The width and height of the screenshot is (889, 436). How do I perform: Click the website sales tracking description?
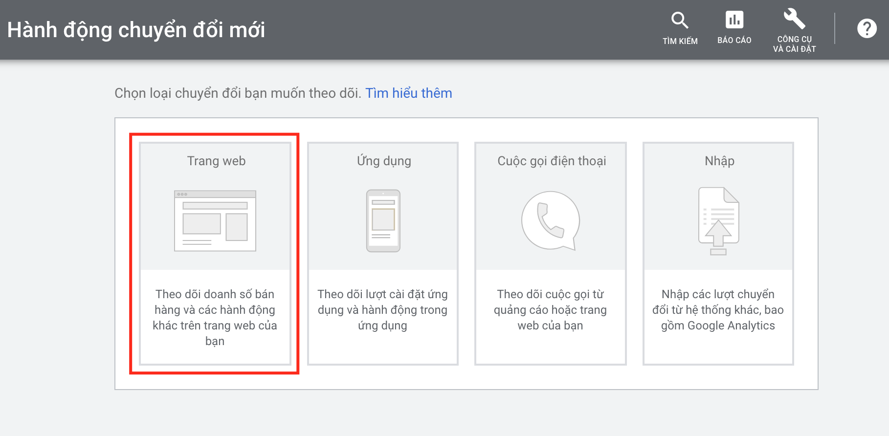tap(215, 318)
